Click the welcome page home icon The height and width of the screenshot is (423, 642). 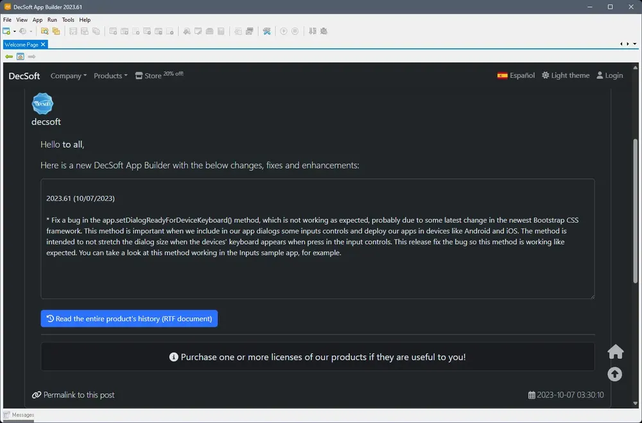click(20, 56)
